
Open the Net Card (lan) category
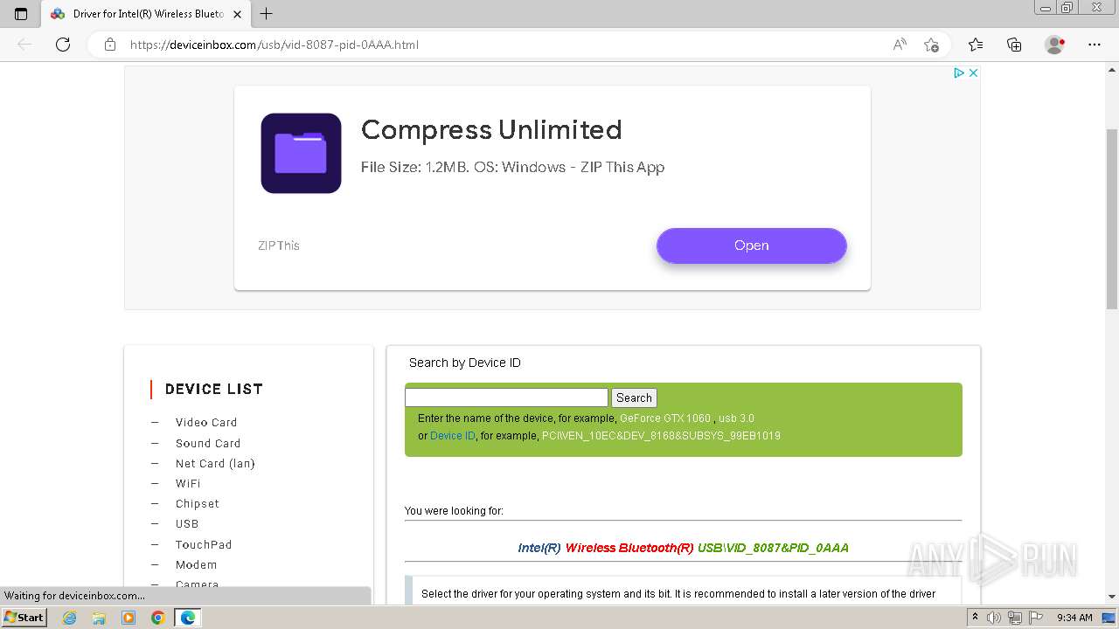click(215, 464)
